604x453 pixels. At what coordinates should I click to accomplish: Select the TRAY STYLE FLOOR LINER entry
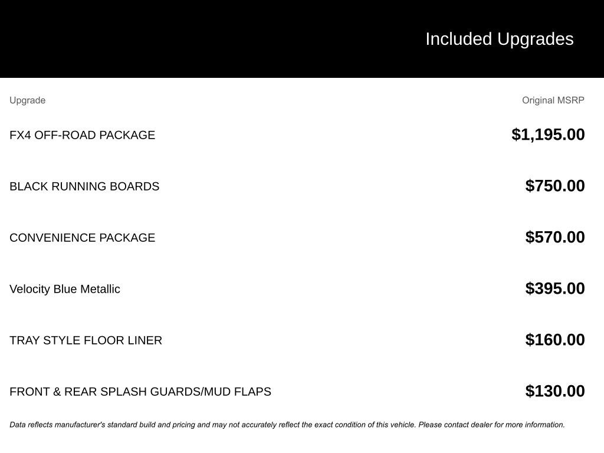(86, 340)
